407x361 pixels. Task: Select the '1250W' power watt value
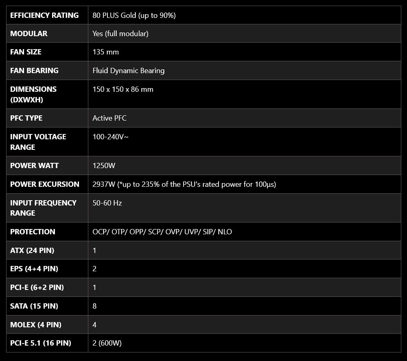coord(104,166)
